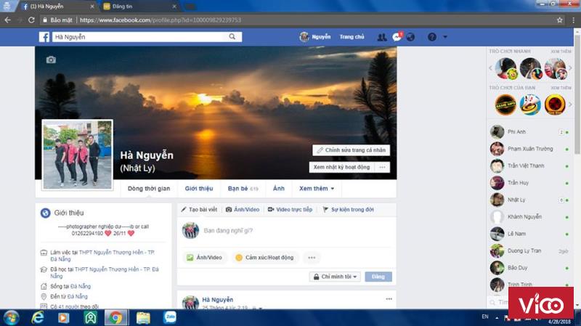Select Ảnh/Video composer tab
The height and width of the screenshot is (326, 581).
(x=243, y=210)
